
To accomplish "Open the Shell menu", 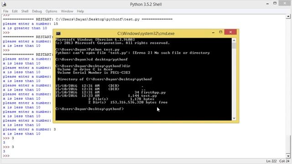I will [x=25, y=11].
